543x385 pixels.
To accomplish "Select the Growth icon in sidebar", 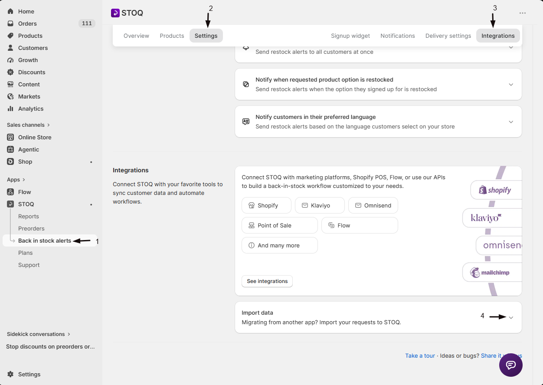I will (10, 60).
